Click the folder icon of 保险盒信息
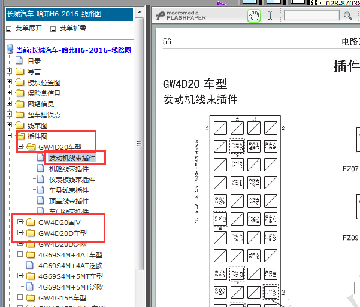360x307 pixels. [x=20, y=93]
